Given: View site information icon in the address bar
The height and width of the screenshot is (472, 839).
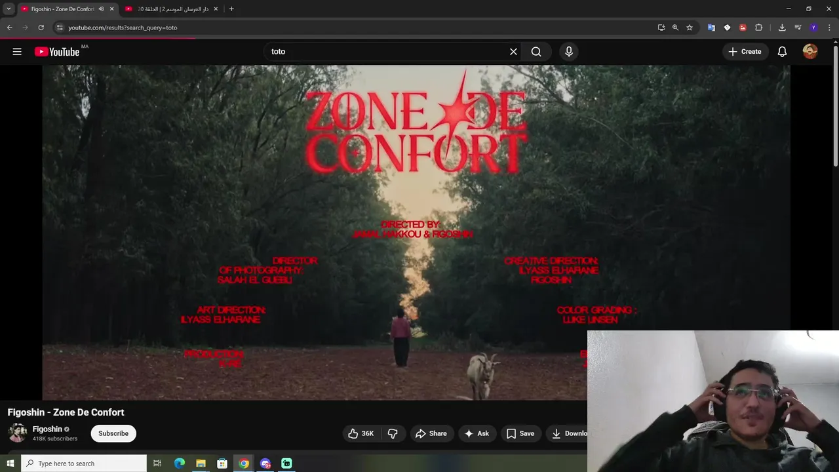Looking at the screenshot, I should tap(60, 28).
